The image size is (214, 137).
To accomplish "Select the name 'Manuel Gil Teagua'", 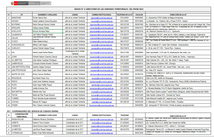I will pos(40,102).
